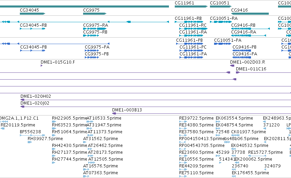Select EST AT28173.5prime
Screen dimensions: 291x178
(91, 156)
